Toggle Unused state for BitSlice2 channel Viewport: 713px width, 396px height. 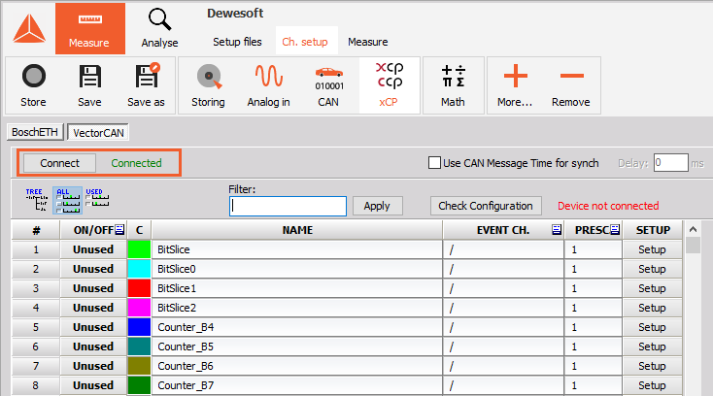[x=93, y=308]
